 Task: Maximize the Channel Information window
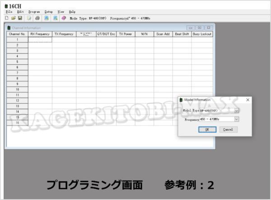pyautogui.click(x=200, y=28)
